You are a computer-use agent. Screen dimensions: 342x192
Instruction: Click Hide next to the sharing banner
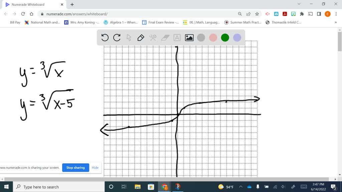click(95, 168)
